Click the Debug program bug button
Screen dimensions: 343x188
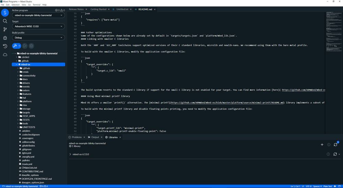[x=31, y=46]
